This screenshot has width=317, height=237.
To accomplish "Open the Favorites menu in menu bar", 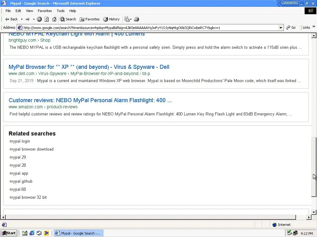I will (45, 11).
